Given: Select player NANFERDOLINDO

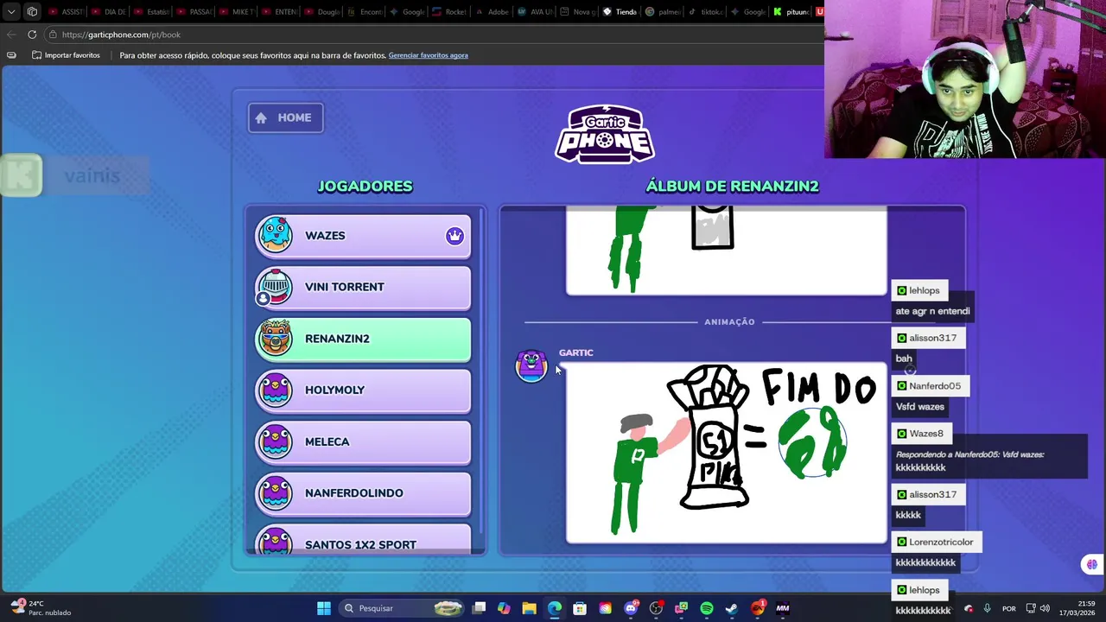Looking at the screenshot, I should (363, 492).
